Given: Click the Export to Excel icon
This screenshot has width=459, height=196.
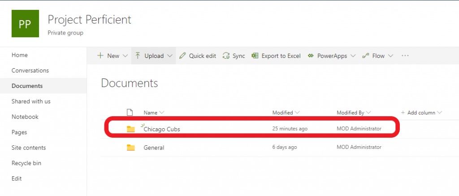Looking at the screenshot, I should click(255, 56).
